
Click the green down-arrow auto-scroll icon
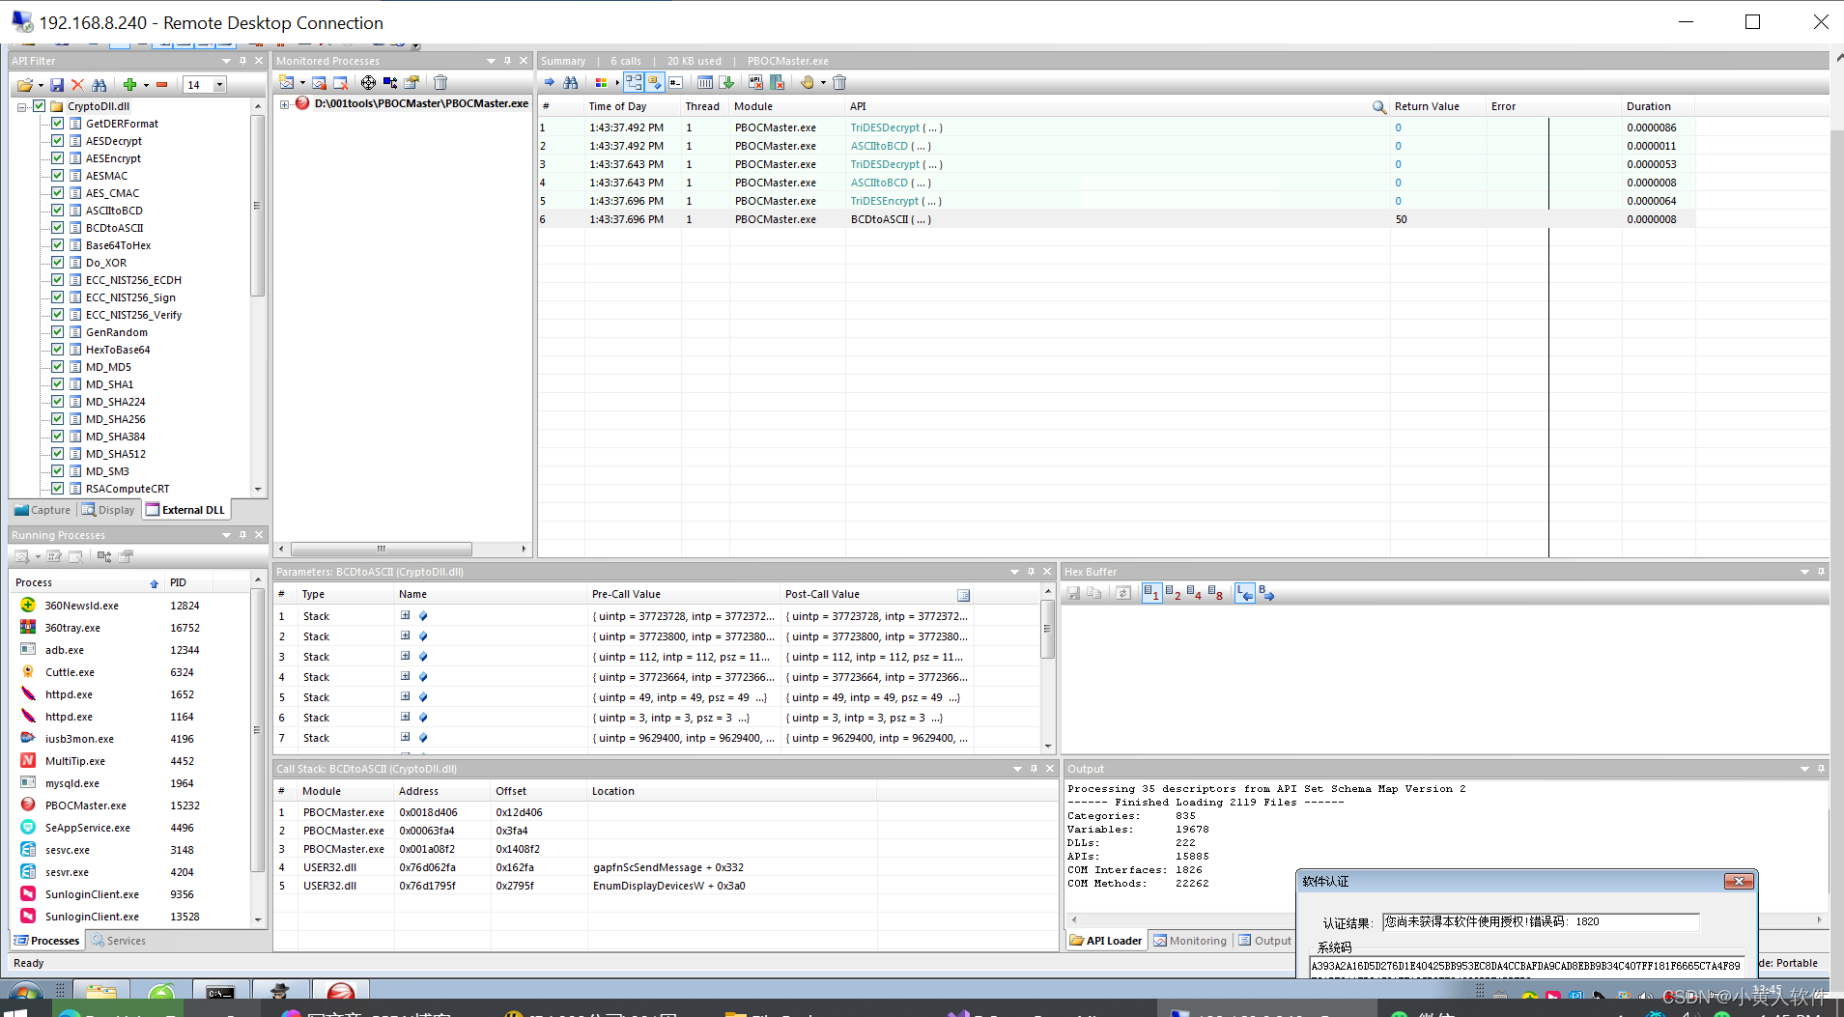point(727,83)
